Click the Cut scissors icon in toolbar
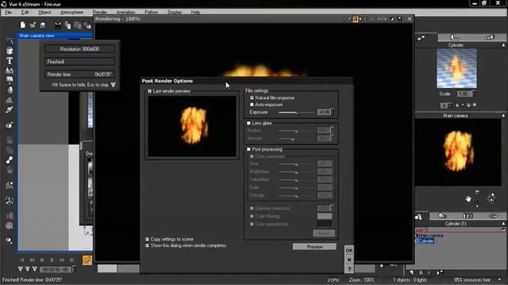Screen dimensions: 508x285 coord(58,25)
